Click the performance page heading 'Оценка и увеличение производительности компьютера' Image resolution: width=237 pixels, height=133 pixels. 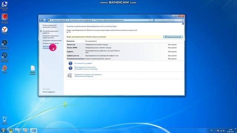[91, 26]
